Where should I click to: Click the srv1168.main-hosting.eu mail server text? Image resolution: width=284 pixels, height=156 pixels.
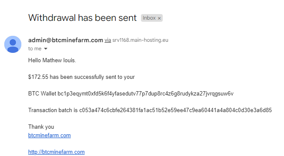coord(140,40)
